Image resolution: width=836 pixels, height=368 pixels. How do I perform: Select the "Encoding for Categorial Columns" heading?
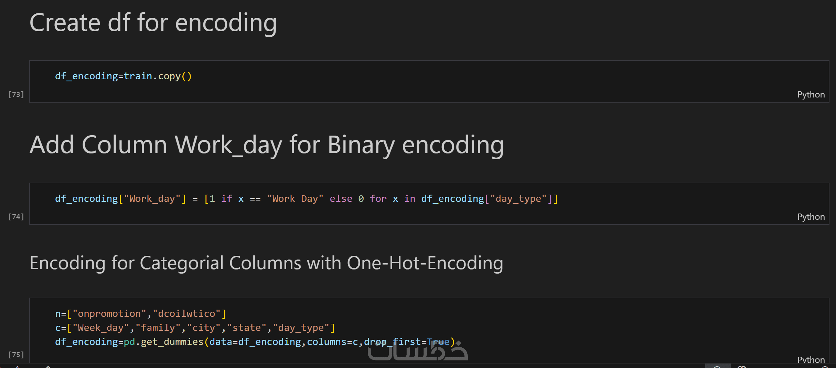pos(266,263)
